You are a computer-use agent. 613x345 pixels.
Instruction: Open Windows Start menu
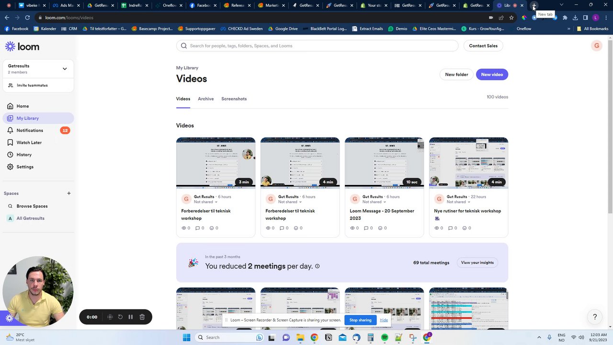pos(186,337)
